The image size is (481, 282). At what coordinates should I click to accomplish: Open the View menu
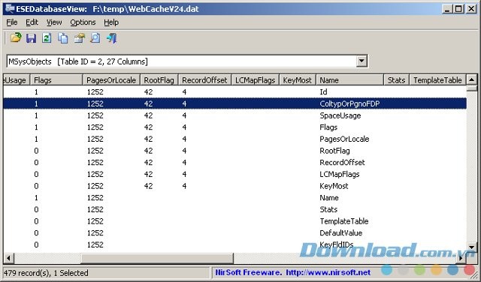[x=54, y=22]
